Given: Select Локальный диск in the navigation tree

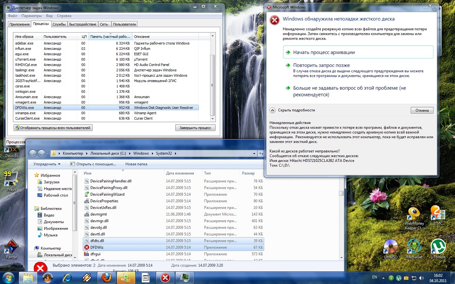Looking at the screenshot, I should pos(58,255).
